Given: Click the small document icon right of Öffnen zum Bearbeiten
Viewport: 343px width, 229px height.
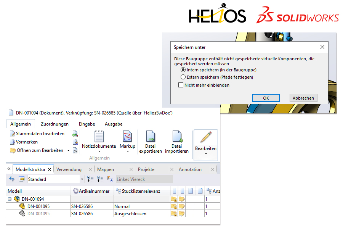Looking at the screenshot, I should pyautogui.click(x=75, y=150).
